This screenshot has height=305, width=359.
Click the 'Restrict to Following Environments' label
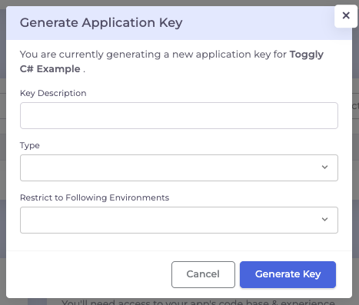tap(95, 197)
